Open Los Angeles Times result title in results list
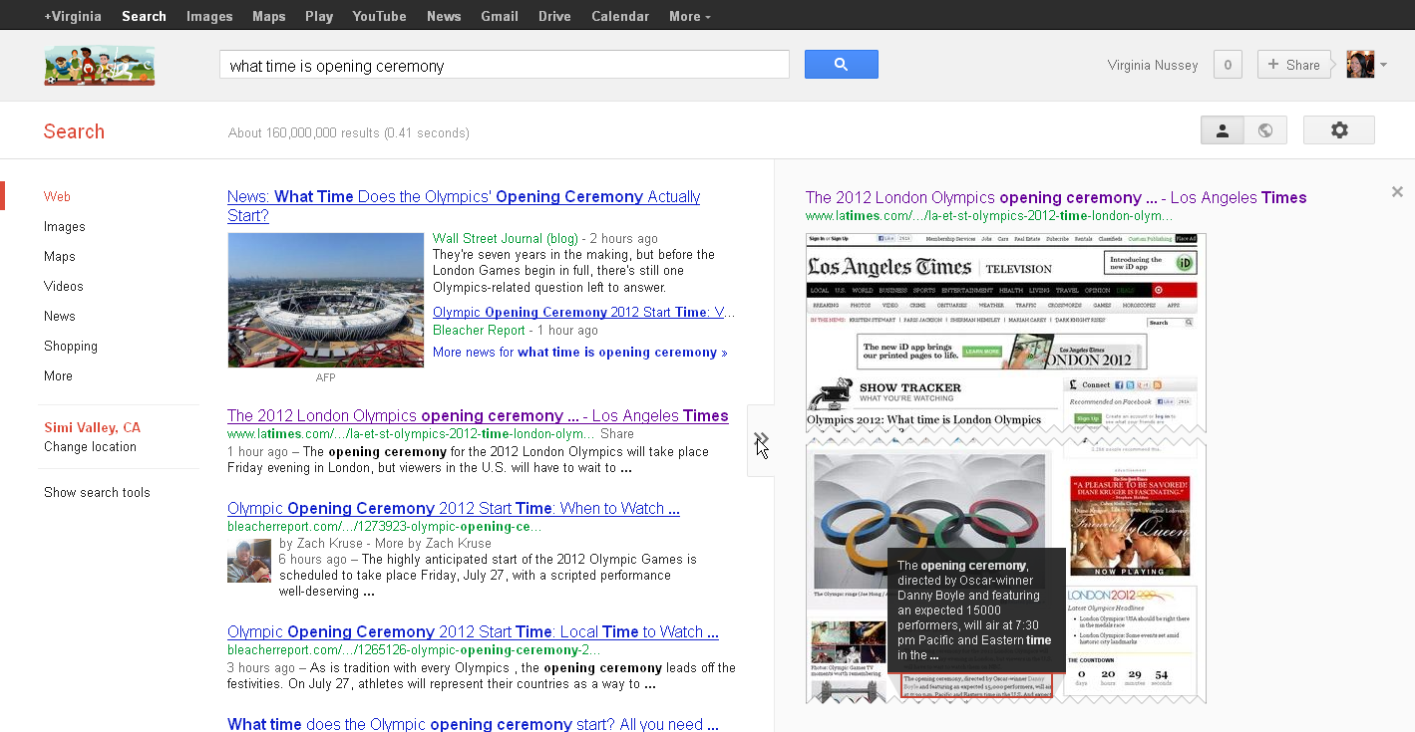 [478, 415]
